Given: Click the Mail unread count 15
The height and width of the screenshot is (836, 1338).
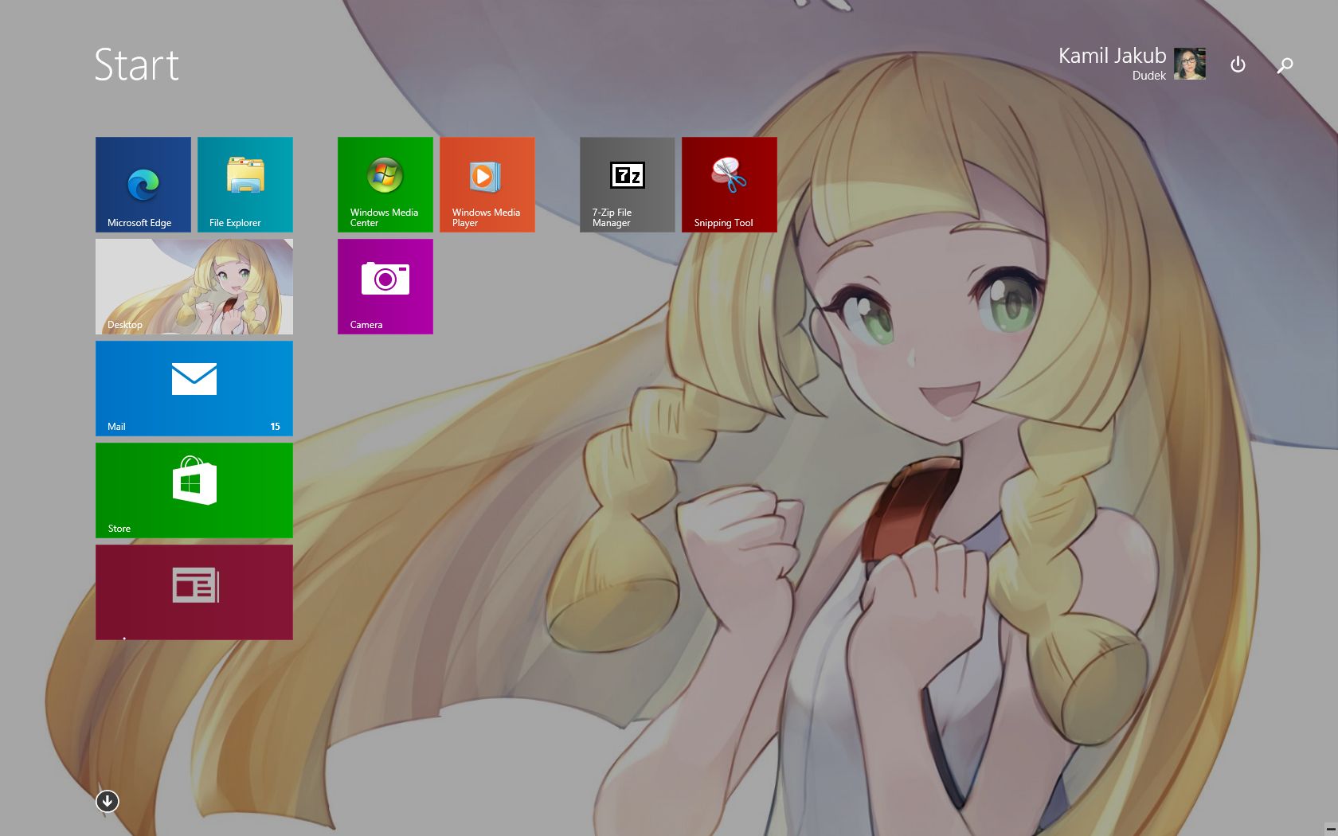Looking at the screenshot, I should [275, 427].
